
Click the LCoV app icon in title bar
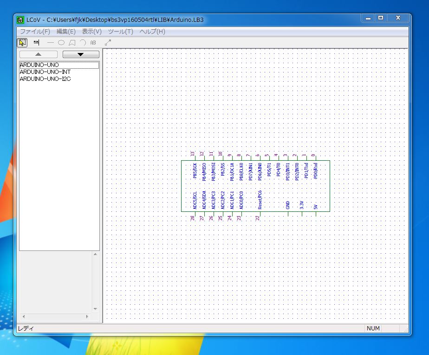20,20
